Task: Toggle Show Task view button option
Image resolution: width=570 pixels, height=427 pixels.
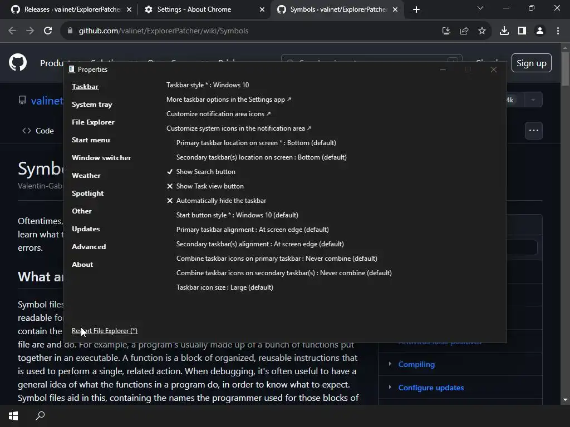Action: (x=205, y=186)
